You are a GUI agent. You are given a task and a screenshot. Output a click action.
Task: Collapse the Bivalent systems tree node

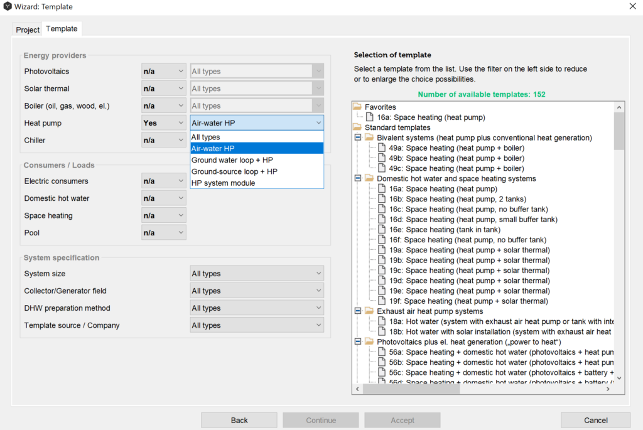pos(359,137)
